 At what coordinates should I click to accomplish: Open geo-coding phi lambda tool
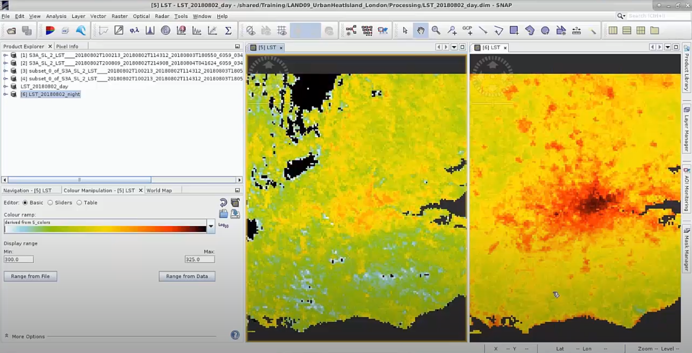click(135, 31)
